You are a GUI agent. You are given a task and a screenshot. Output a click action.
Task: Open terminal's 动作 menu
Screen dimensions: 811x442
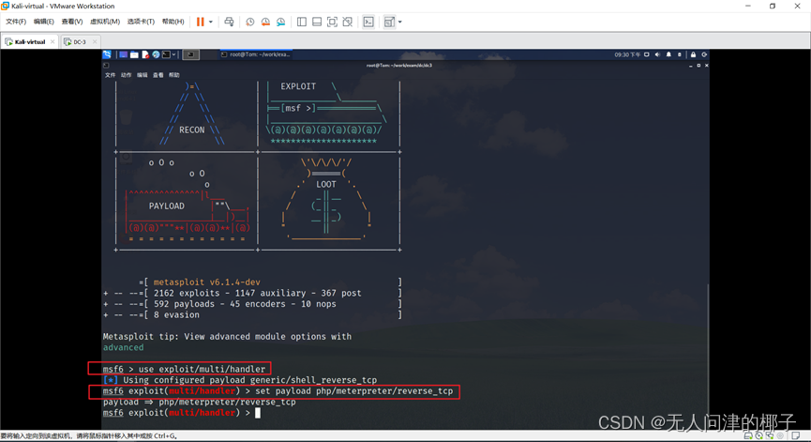126,75
